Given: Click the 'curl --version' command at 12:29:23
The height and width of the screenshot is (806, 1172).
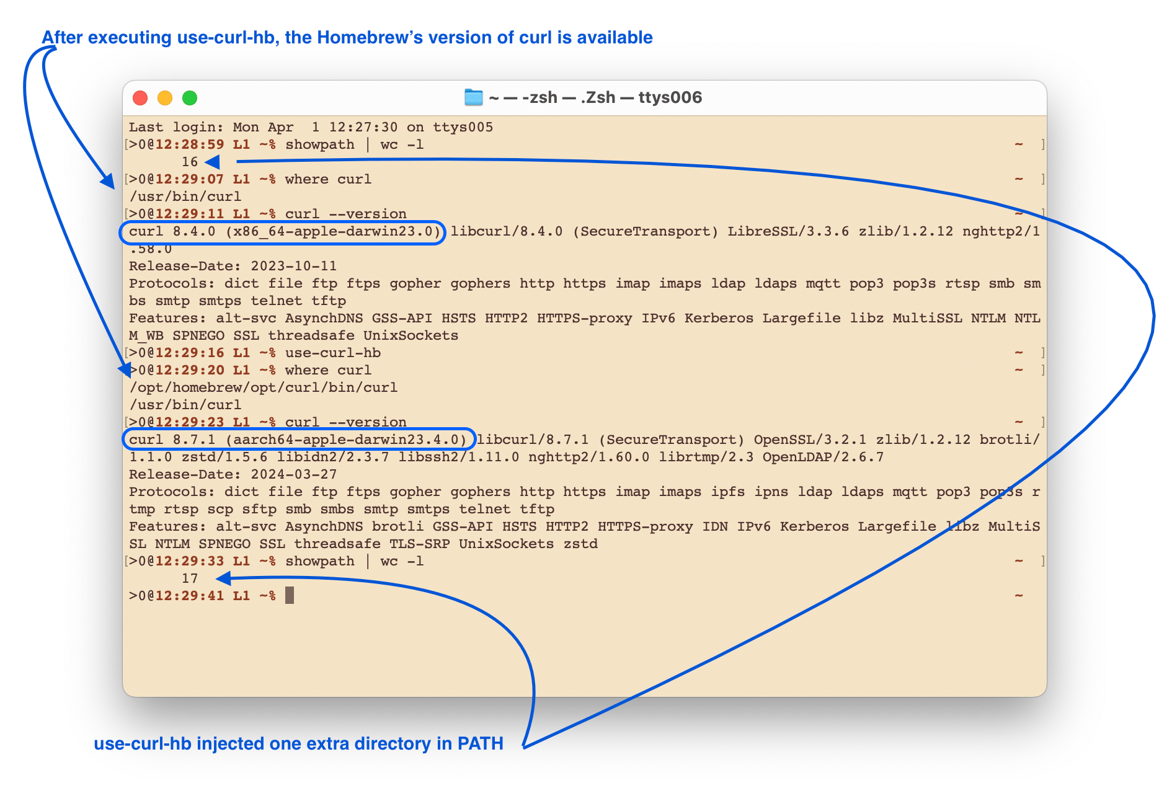Looking at the screenshot, I should [x=346, y=422].
